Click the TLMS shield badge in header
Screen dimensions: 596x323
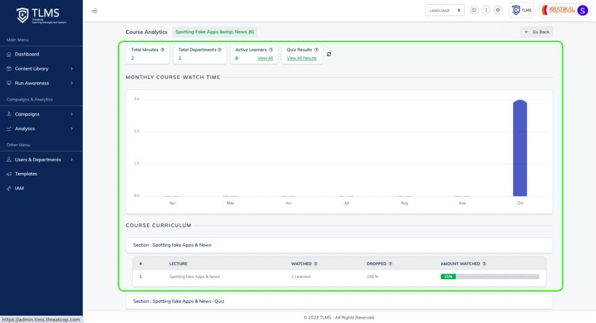pyautogui.click(x=521, y=10)
